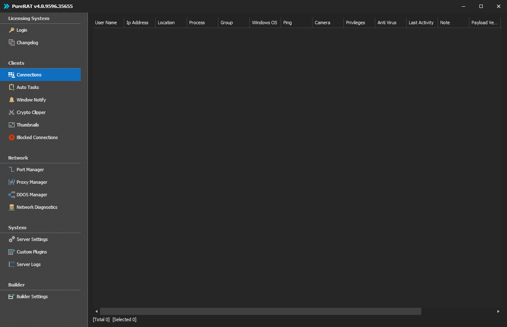Sort by Location column header
This screenshot has width=507, height=327.
click(x=171, y=23)
